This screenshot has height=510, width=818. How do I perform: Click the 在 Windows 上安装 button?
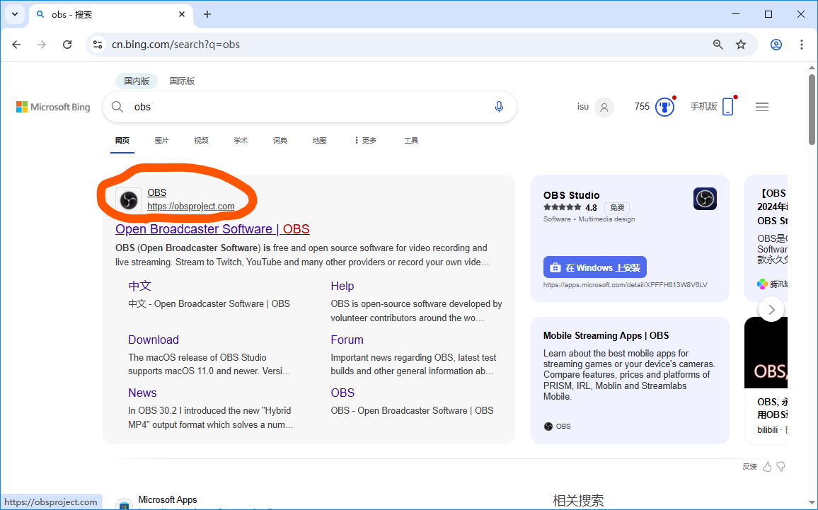(594, 267)
